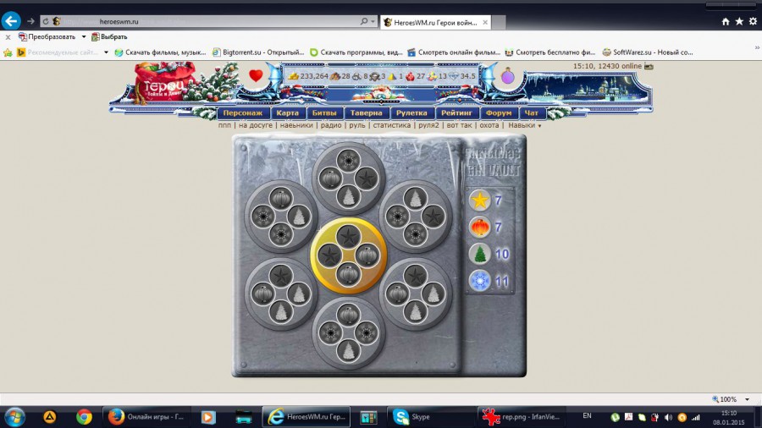Screen dimensions: 762x428
Task: Open the Битвы menu
Action: tap(324, 112)
